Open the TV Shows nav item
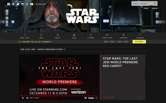This screenshot has width=166, height=103. 91,36
